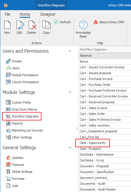This screenshot has height=192, width=131.
Task: Select Cart - Sales vouchers row
Action: click(105, 125)
